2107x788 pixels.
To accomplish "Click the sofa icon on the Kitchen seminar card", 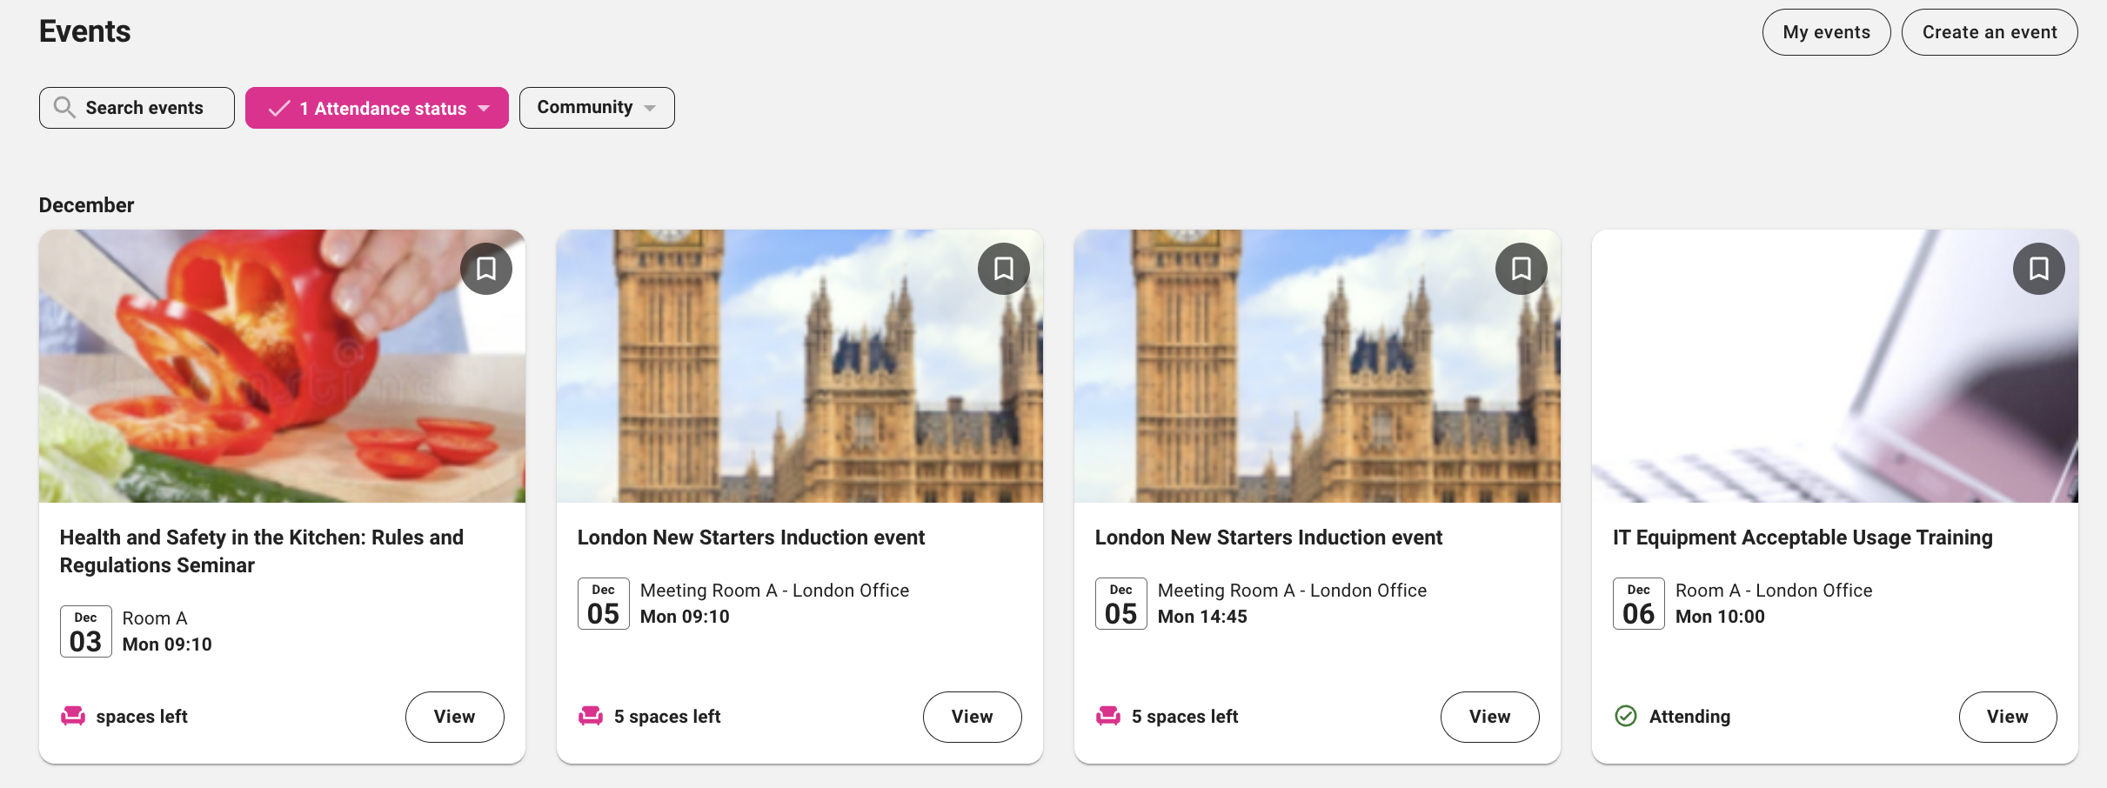I will (x=73, y=716).
